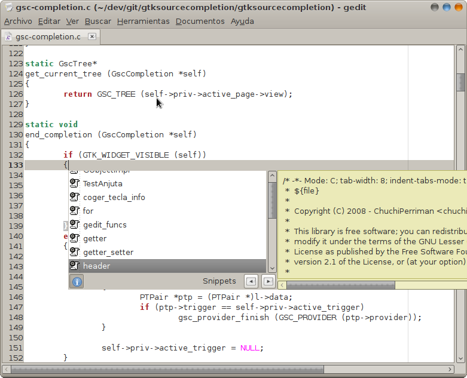
Task: Open the Buscar menu
Action: (x=97, y=21)
